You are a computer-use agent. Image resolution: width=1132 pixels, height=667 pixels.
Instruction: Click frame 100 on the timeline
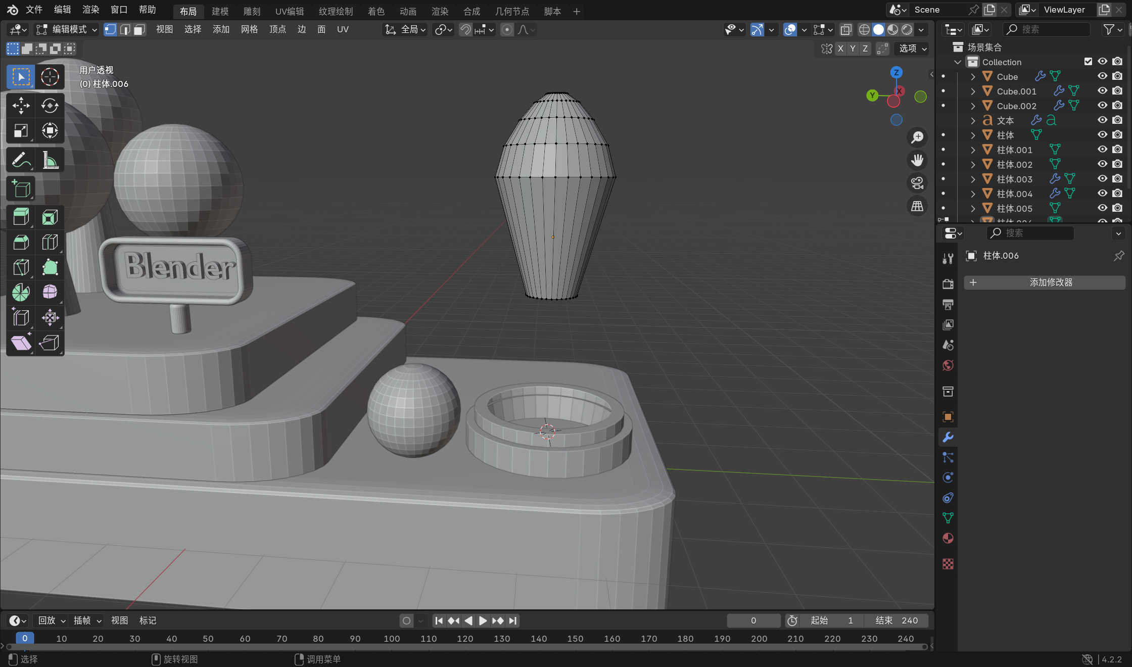392,639
